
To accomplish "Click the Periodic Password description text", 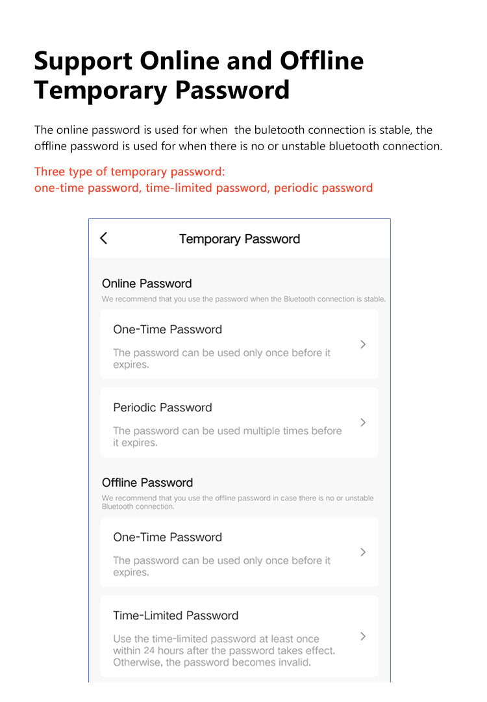I will click(x=227, y=436).
